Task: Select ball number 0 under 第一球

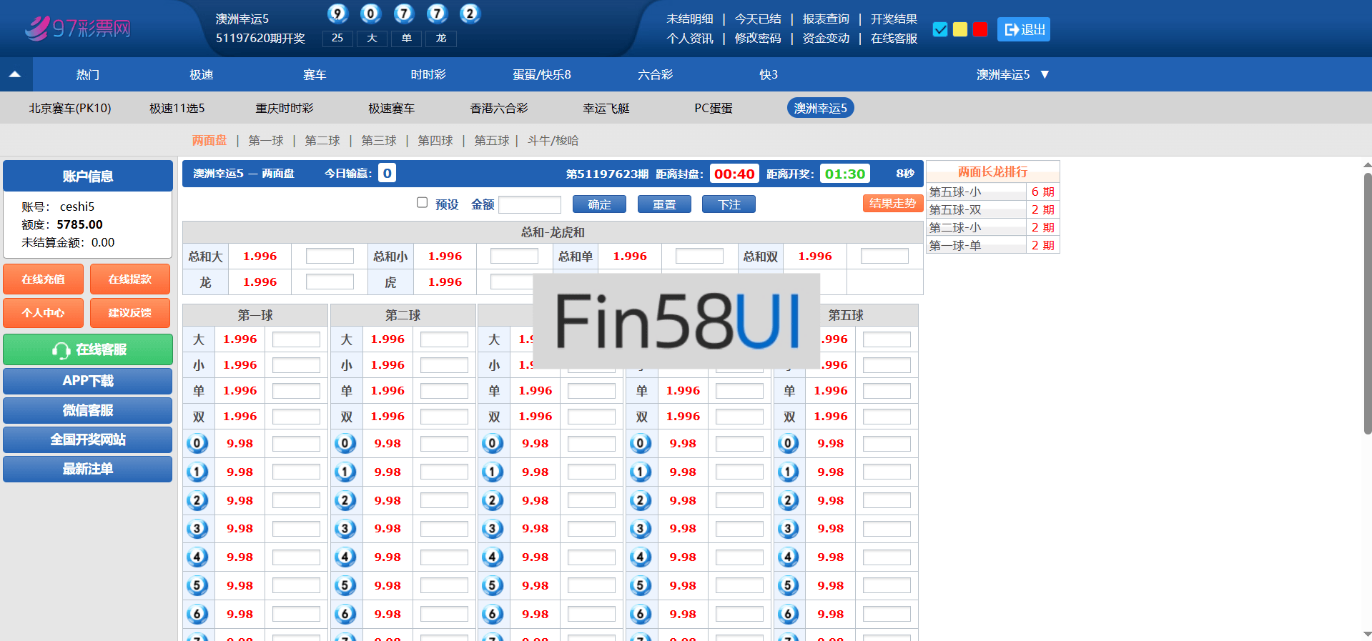Action: click(x=197, y=444)
